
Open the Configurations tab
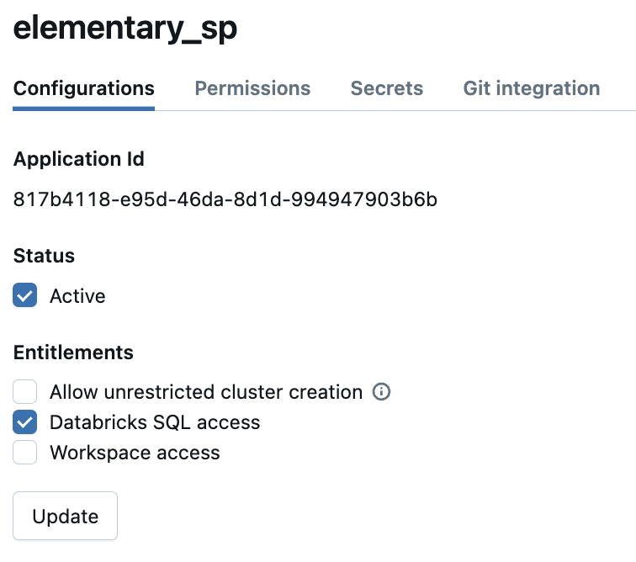click(x=83, y=89)
